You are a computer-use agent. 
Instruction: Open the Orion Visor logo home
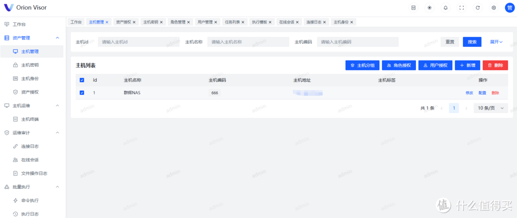tap(25, 8)
